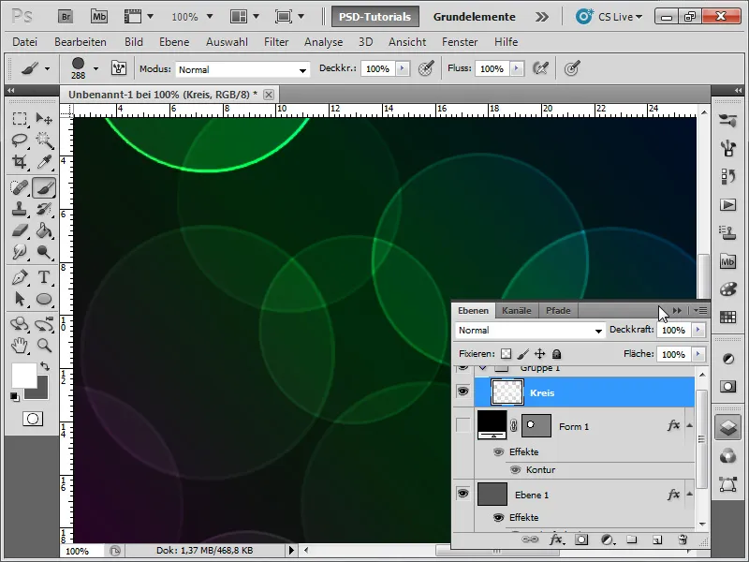Show the Form 1 layer

pyautogui.click(x=463, y=425)
